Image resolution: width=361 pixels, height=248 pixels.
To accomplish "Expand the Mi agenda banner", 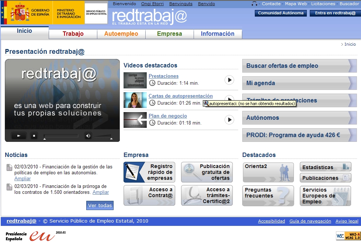I will pyautogui.click(x=299, y=83).
